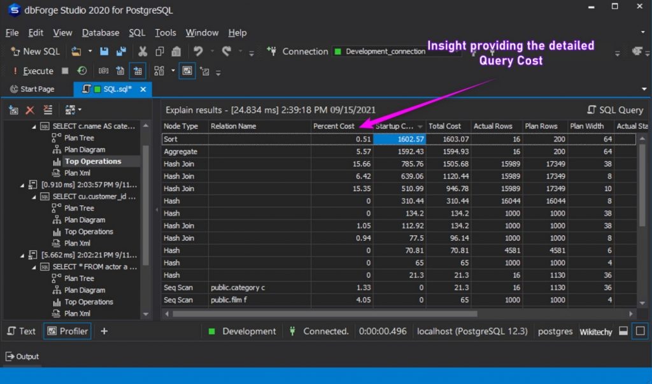This screenshot has height=384, width=652.
Task: Open the Development_connection dropdown
Action: (396, 52)
